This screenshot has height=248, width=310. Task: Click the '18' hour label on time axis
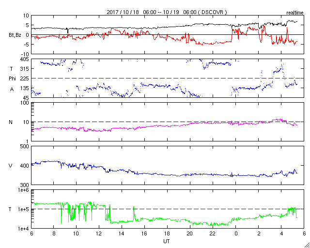pos(167,234)
